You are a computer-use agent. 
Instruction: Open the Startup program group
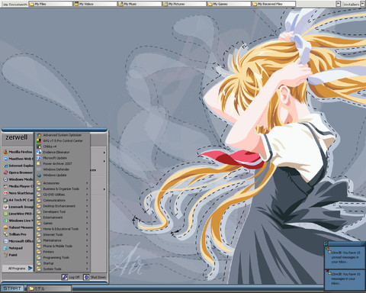(x=63, y=263)
